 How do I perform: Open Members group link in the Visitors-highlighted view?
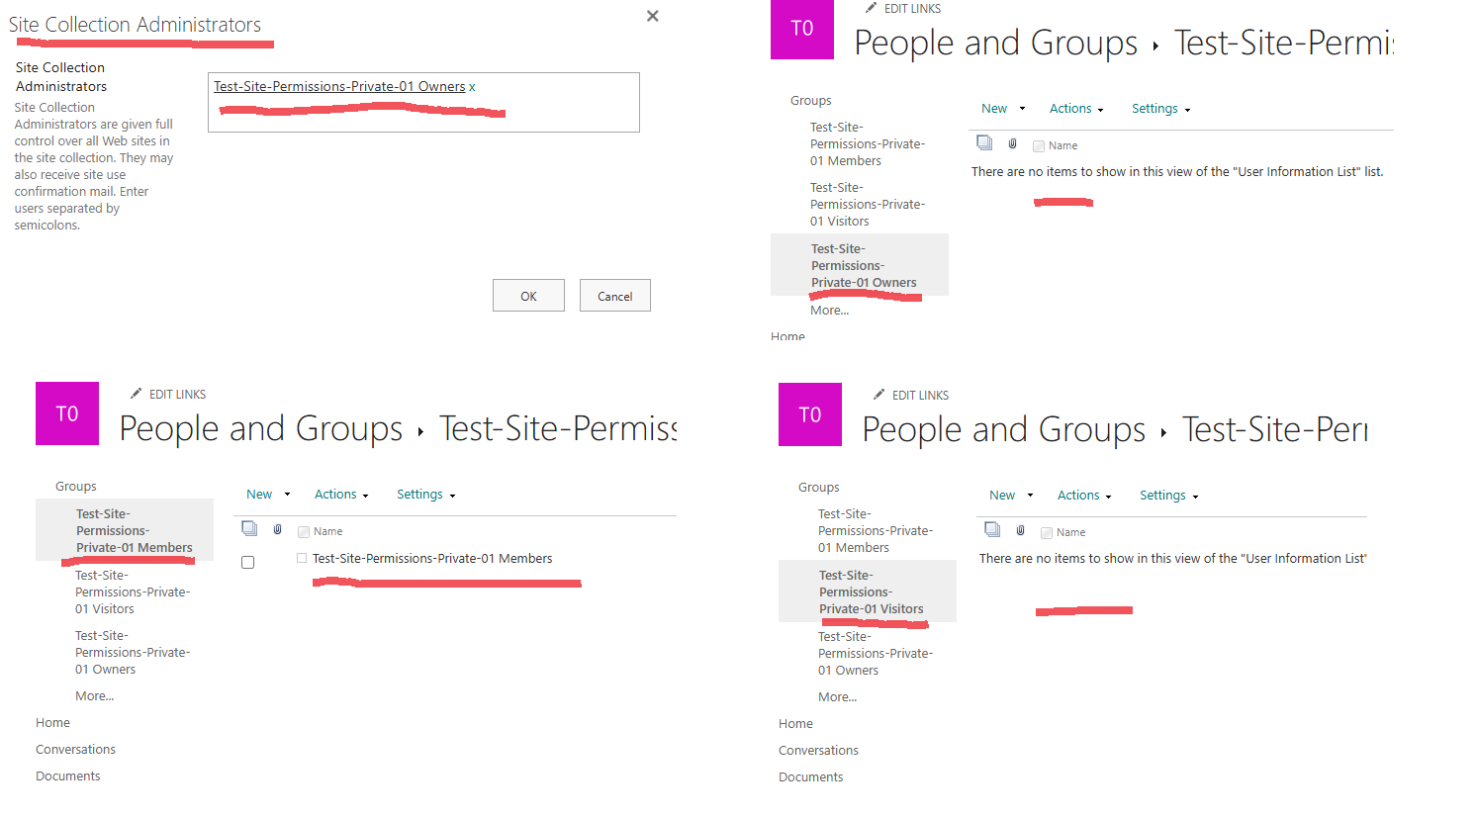[x=876, y=530]
